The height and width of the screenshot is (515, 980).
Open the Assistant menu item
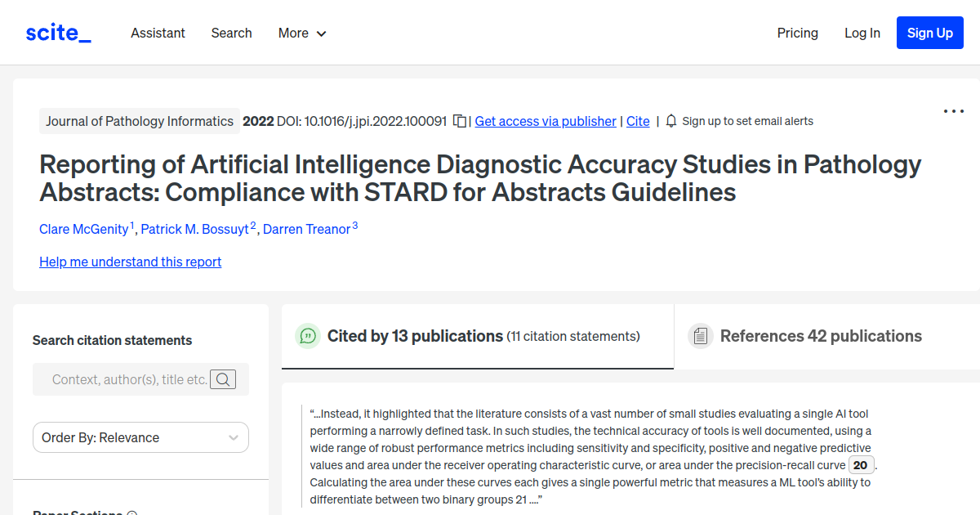(158, 33)
